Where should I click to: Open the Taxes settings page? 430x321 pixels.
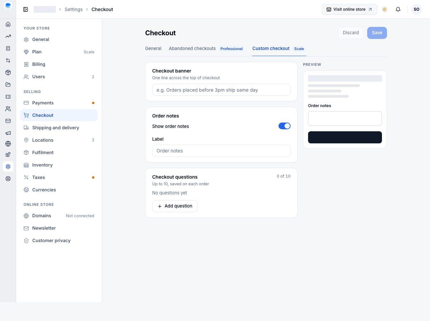coord(59,178)
